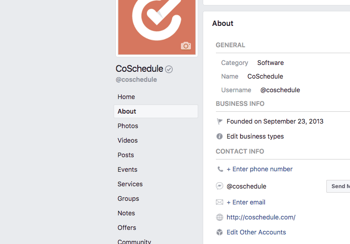This screenshot has height=244, width=350.
Task: Click the flag icon beside founded date
Action: tap(220, 121)
